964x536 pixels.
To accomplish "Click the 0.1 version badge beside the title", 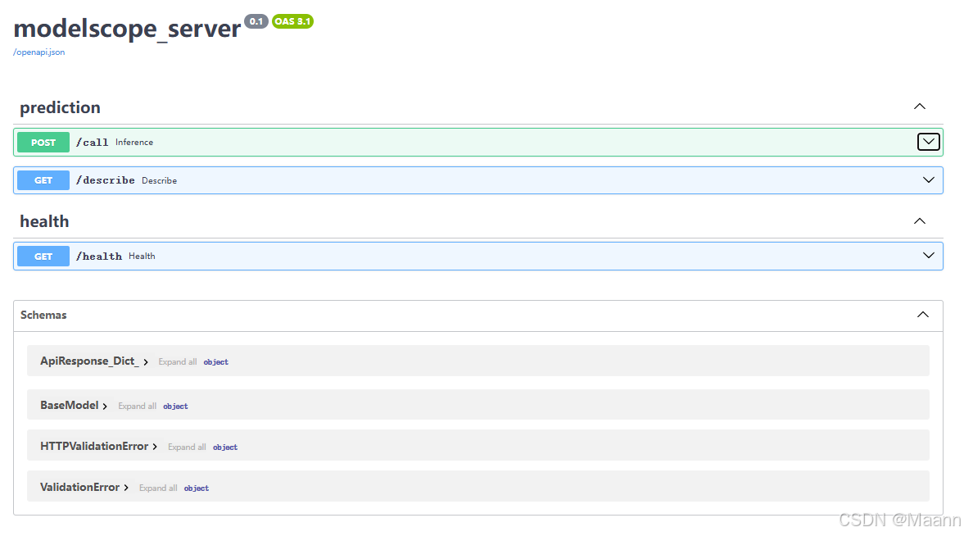I will pyautogui.click(x=256, y=21).
